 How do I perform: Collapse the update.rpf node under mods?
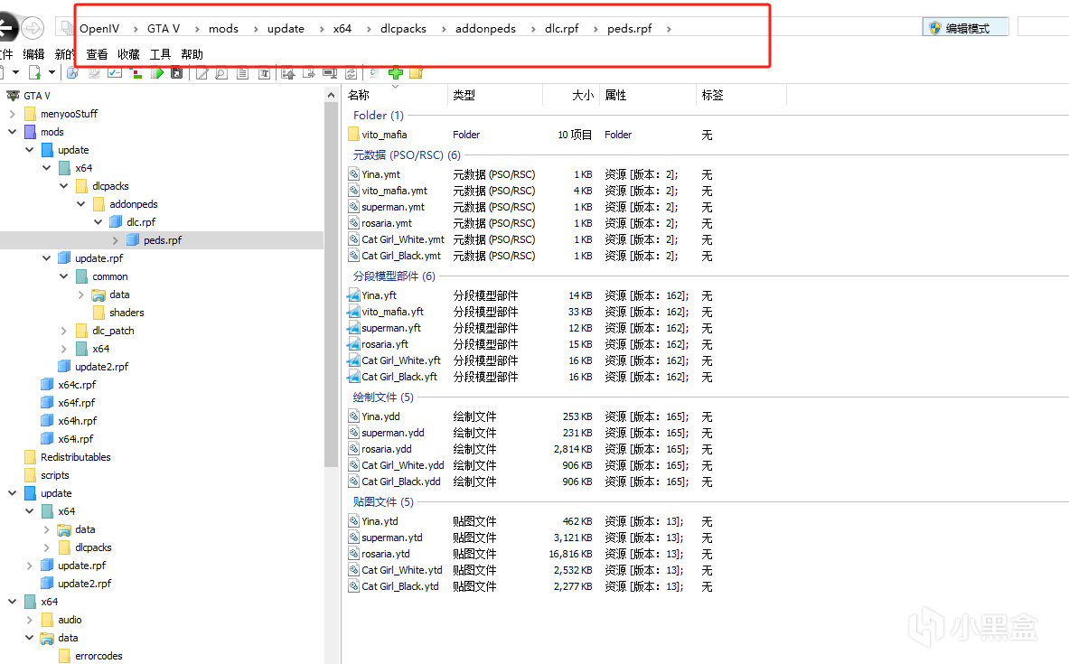click(46, 257)
